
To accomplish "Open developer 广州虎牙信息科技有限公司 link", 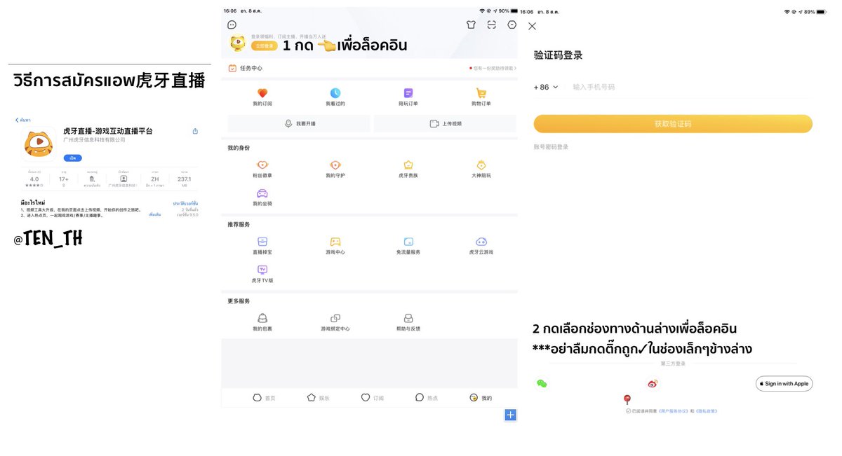I will [x=94, y=140].
